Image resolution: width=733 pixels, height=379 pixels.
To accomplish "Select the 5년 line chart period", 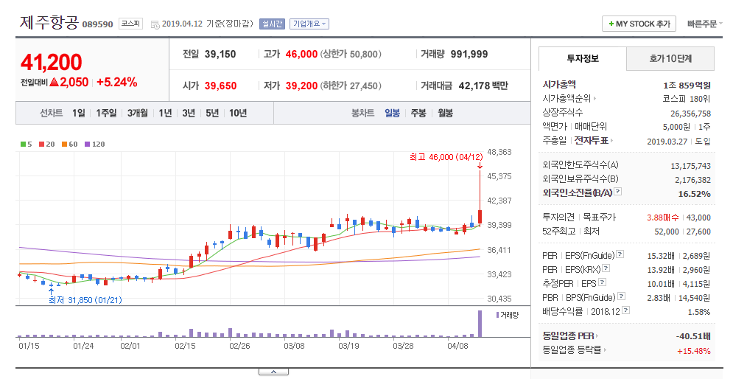I will (x=212, y=114).
